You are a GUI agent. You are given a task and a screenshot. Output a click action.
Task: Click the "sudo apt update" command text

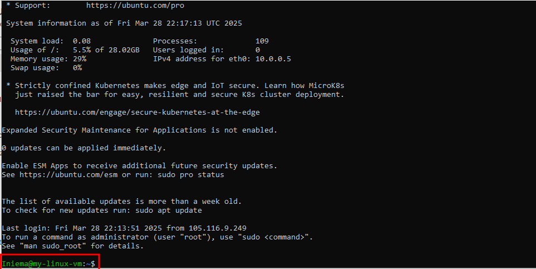point(169,210)
